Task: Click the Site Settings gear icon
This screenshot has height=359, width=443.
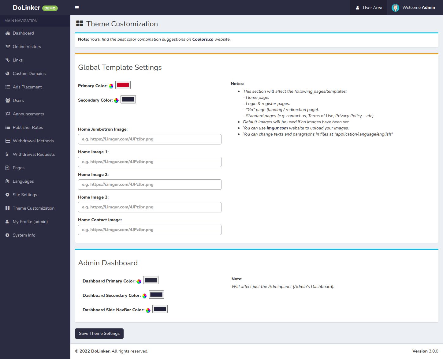Action: click(7, 195)
